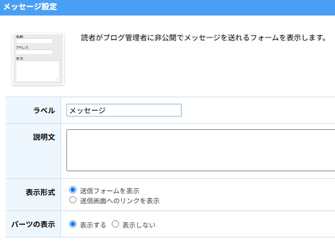Click the ラベル text input field

[124, 110]
